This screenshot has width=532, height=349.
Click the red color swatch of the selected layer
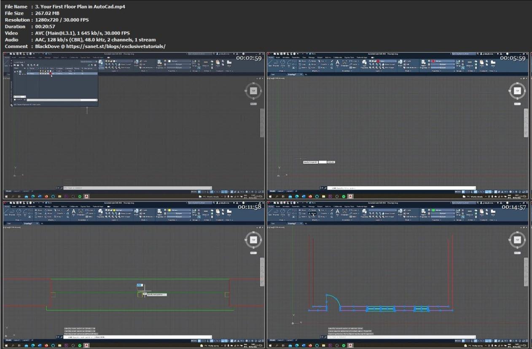click(x=51, y=73)
